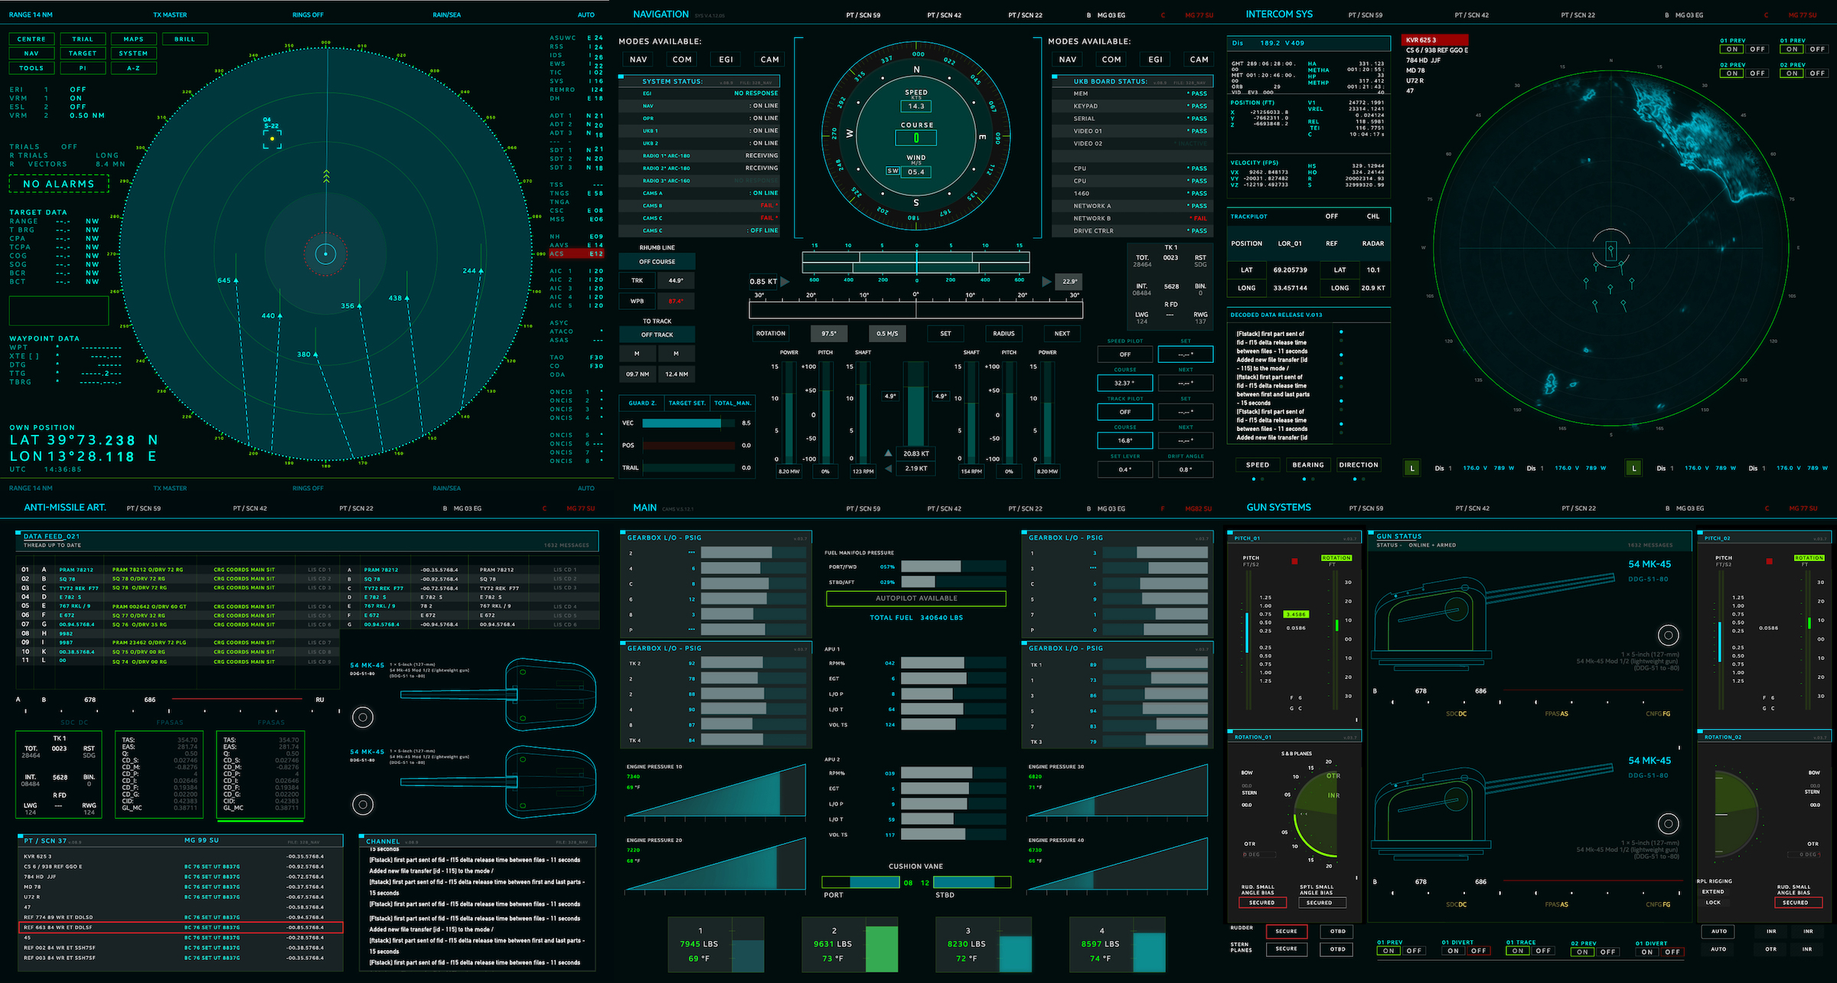Click the green rotation dial in ROTATION_02
Viewport: 1837px width, 983px height.
click(x=1736, y=813)
